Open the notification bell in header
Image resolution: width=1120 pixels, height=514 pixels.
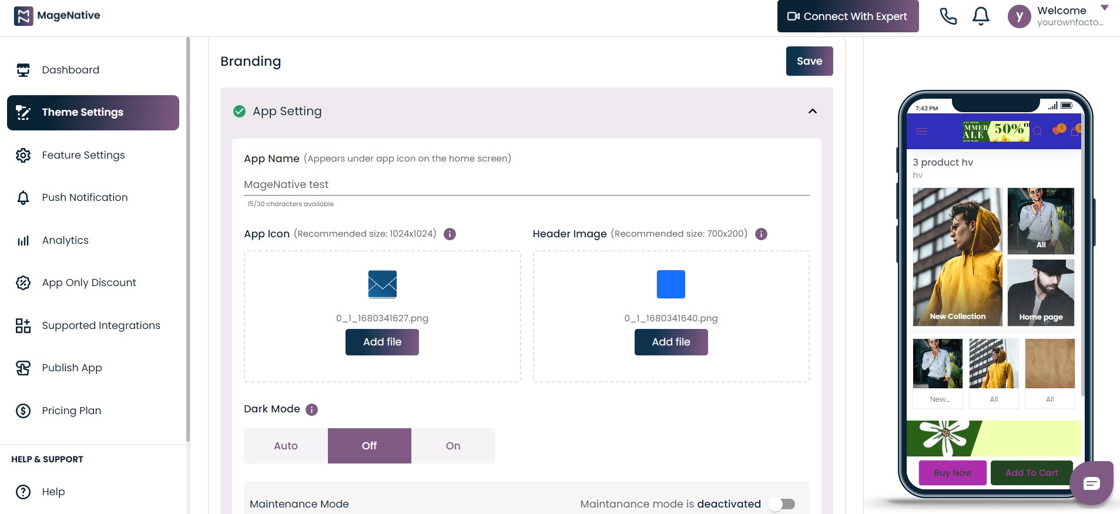click(x=981, y=16)
